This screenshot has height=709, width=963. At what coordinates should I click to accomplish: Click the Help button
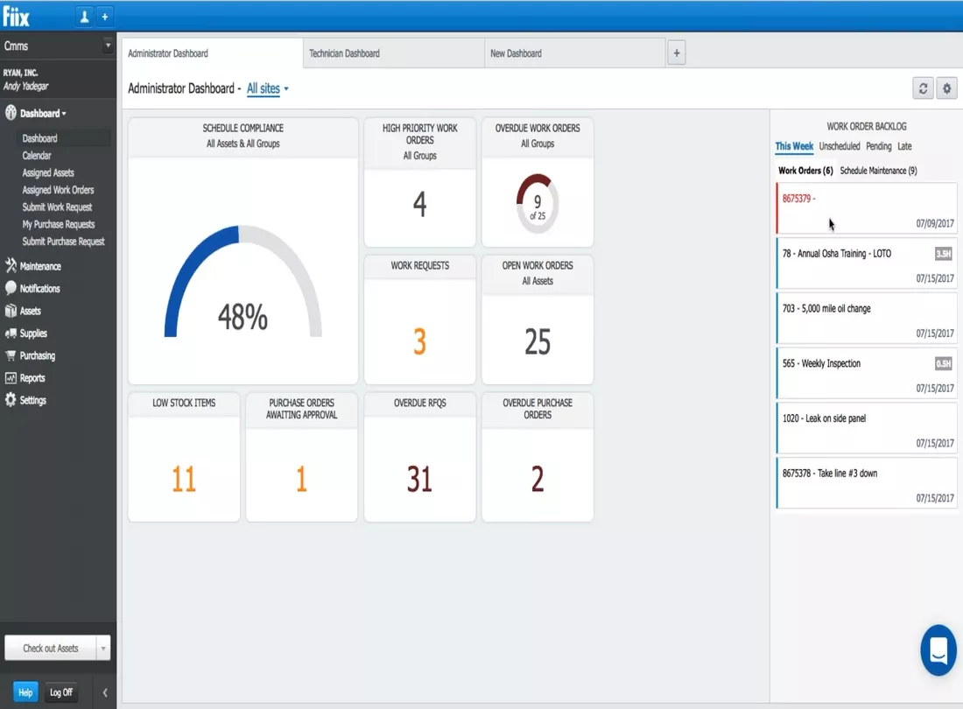(x=25, y=692)
